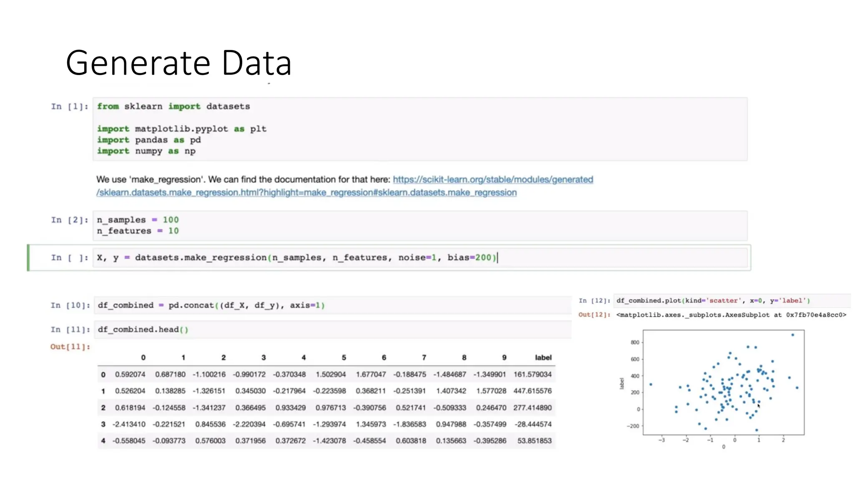Image resolution: width=854 pixels, height=480 pixels.
Task: Click the 'In [2]:' prompt label
Action: coord(70,220)
